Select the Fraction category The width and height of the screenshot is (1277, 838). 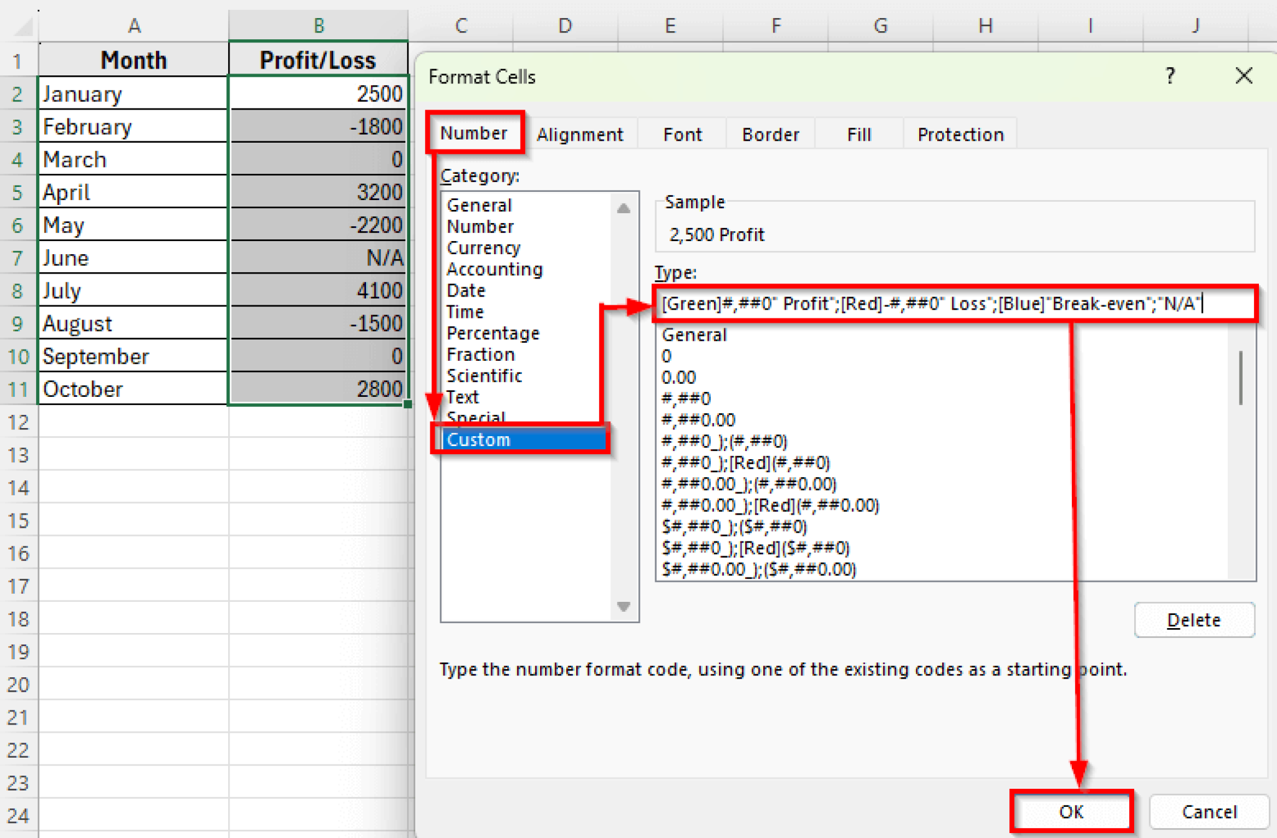click(481, 354)
